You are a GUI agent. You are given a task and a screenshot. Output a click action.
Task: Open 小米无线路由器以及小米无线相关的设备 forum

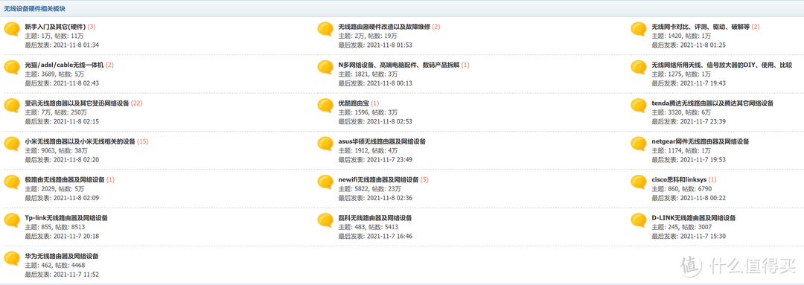[x=80, y=141]
